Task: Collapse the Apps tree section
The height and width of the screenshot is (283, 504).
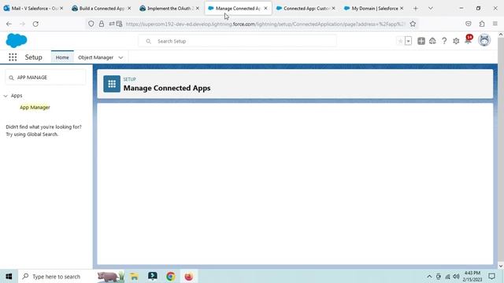Action: click(x=6, y=96)
